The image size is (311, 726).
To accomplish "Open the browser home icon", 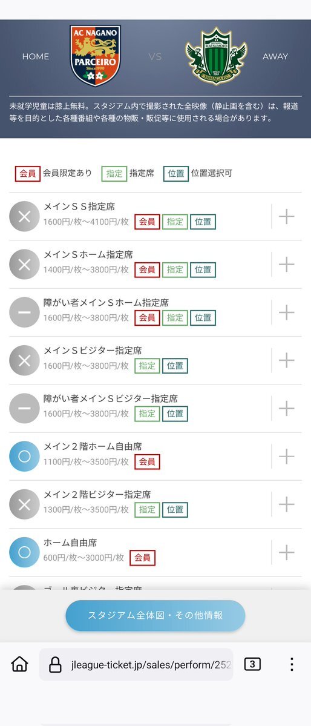I will coord(19,664).
